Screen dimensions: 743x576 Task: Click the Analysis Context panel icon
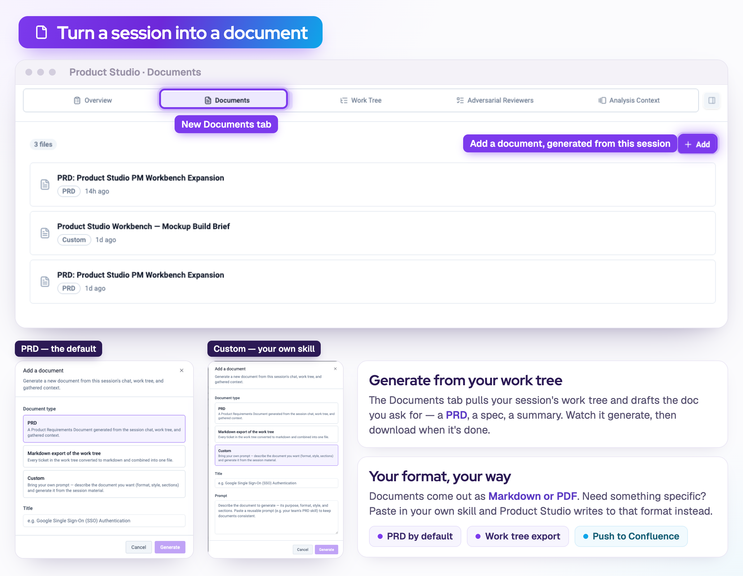coord(602,100)
